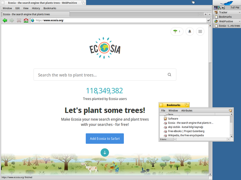The image size is (241, 180).
Task: Select the Software folder in Bookmarks
Action: (x=173, y=119)
